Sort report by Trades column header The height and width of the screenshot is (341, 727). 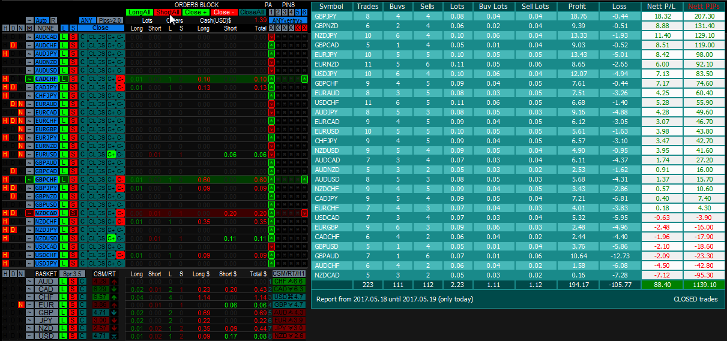tap(367, 6)
